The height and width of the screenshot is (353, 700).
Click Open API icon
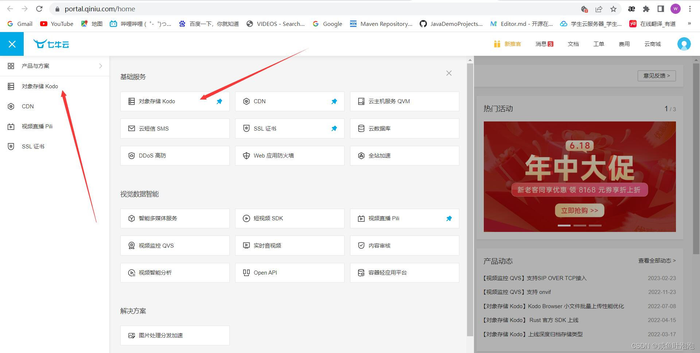coord(246,273)
